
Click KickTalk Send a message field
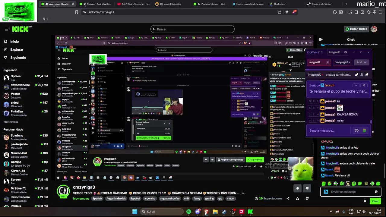pos(329,131)
